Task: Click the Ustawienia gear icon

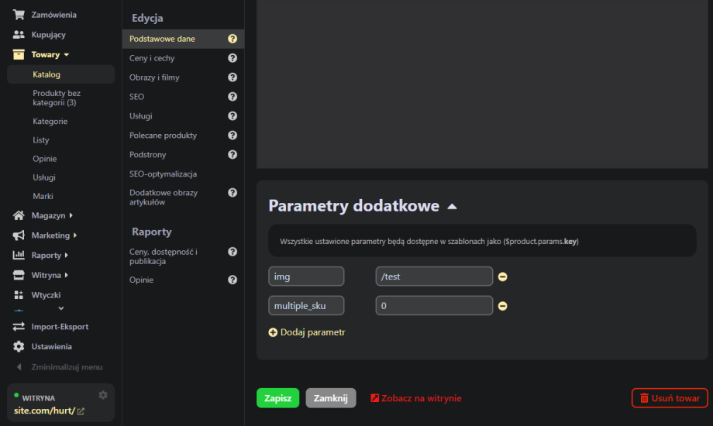Action: pos(19,346)
